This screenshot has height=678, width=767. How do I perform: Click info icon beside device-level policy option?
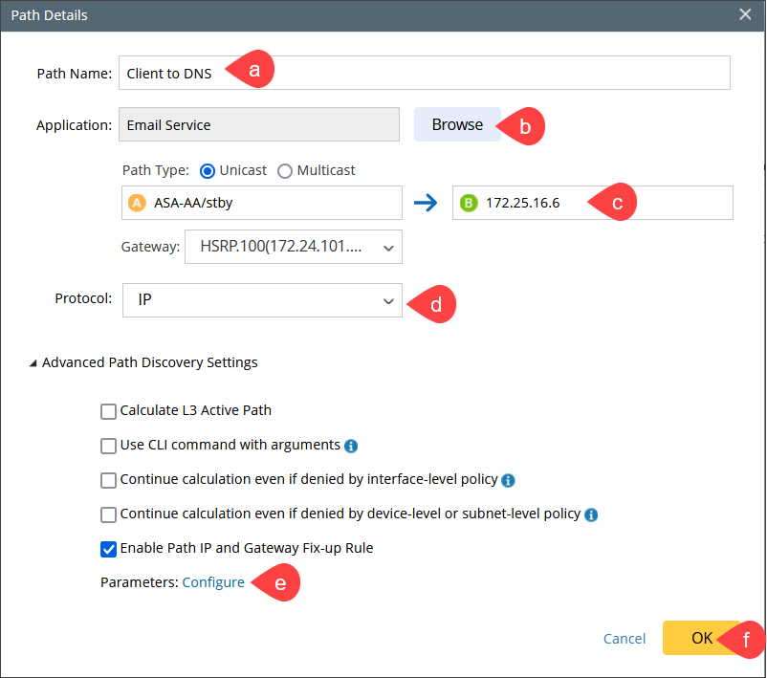pyautogui.click(x=591, y=514)
